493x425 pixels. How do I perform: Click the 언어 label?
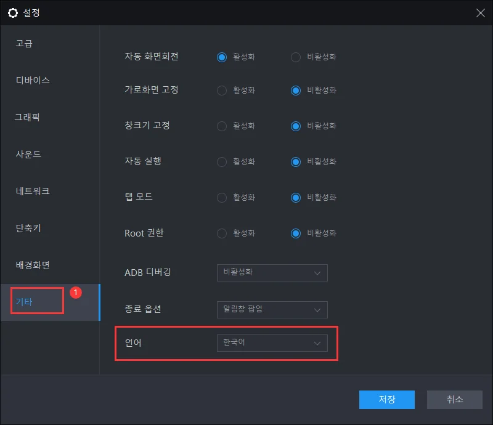133,342
